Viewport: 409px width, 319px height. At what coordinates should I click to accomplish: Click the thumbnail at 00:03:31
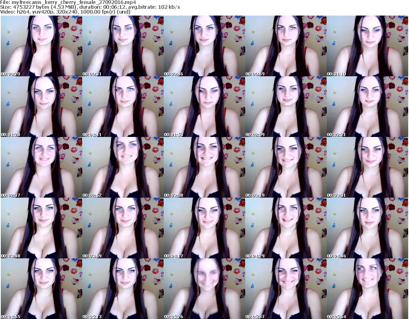367,167
